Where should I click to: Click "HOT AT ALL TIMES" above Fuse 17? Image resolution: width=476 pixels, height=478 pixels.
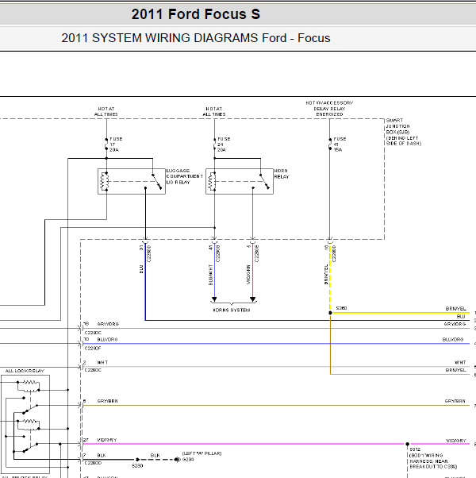[106, 112]
